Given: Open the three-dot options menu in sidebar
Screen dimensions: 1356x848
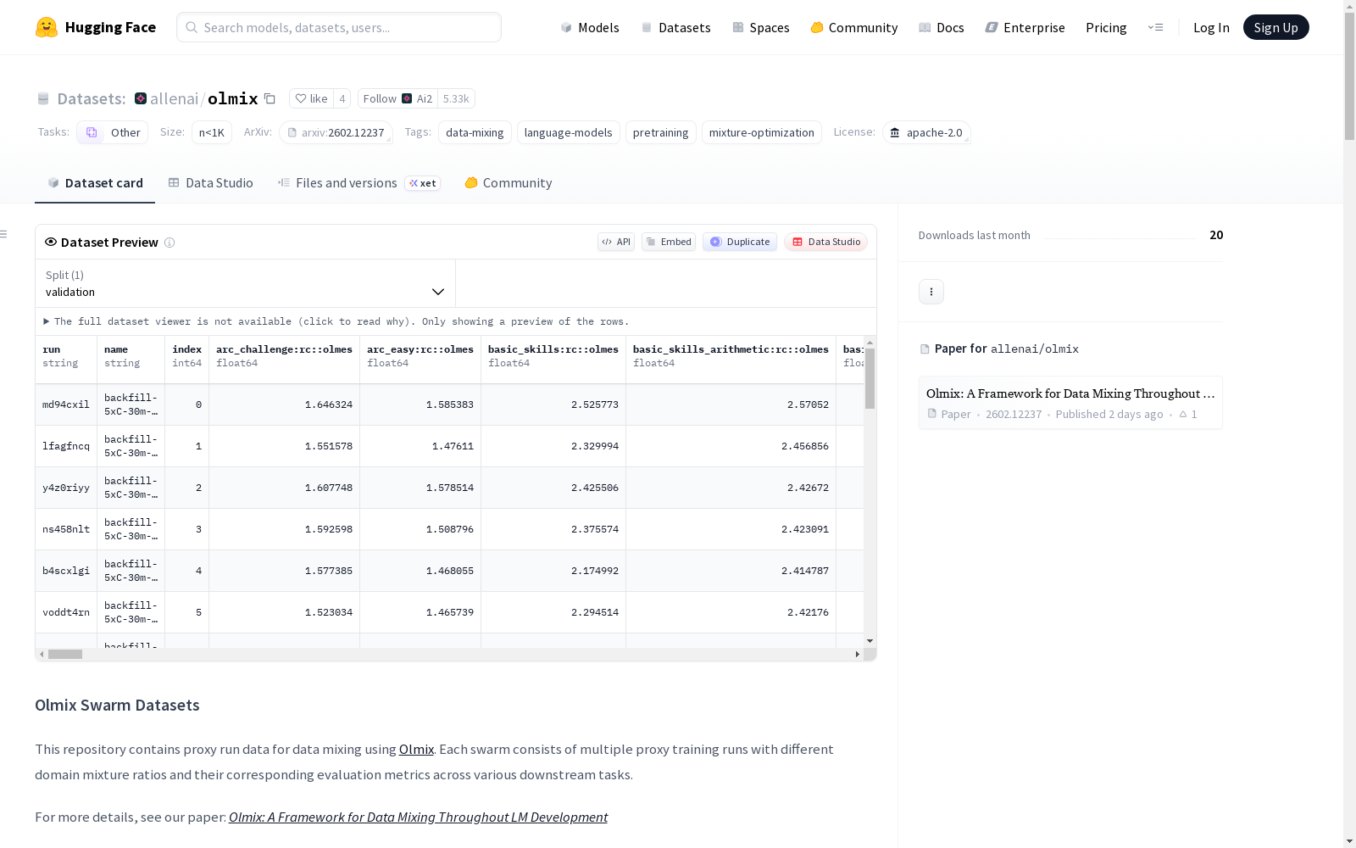Looking at the screenshot, I should click(931, 292).
